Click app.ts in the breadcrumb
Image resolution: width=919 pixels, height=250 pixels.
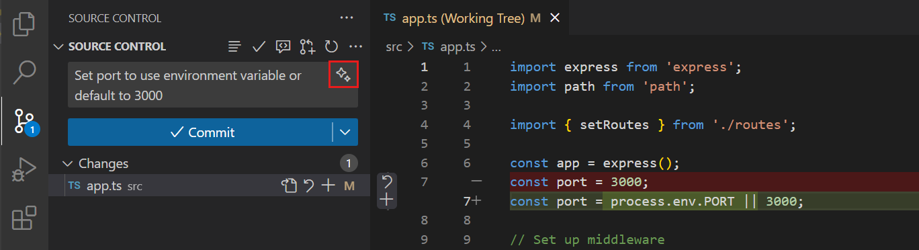pos(458,47)
